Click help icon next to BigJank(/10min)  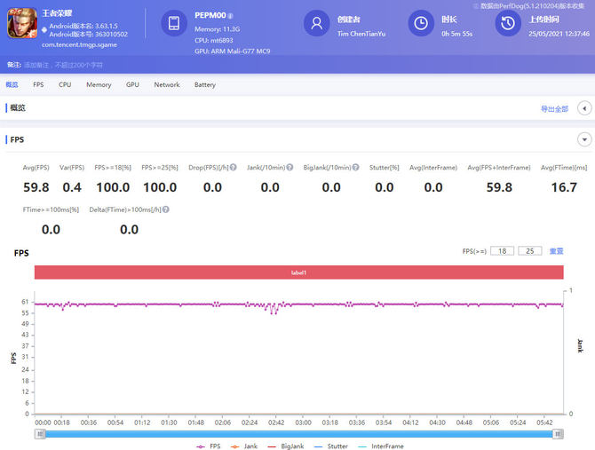[356, 167]
